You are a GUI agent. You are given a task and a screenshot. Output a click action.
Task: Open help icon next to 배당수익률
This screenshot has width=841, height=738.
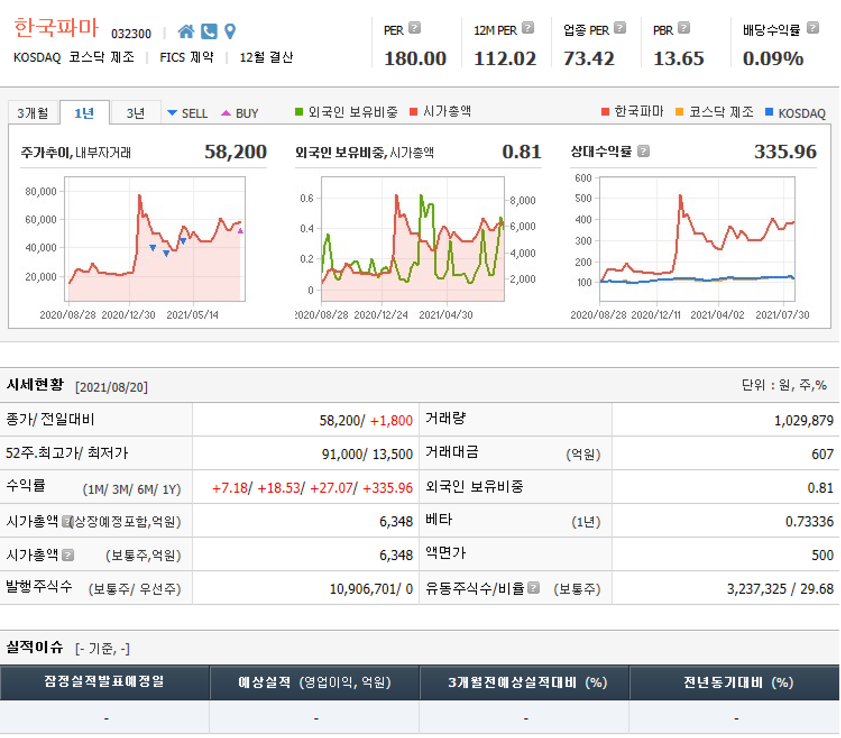point(812,27)
